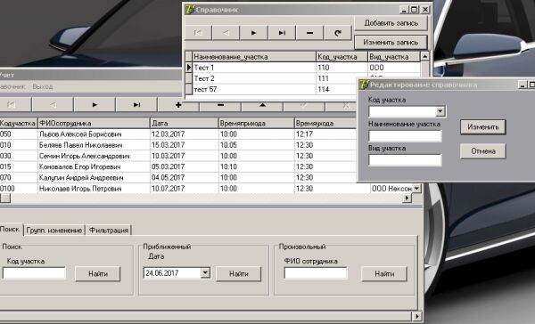Click Найти next to Код участка search
535x324 pixels.
(x=98, y=273)
